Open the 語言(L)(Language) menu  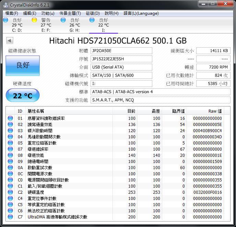[x=141, y=13]
